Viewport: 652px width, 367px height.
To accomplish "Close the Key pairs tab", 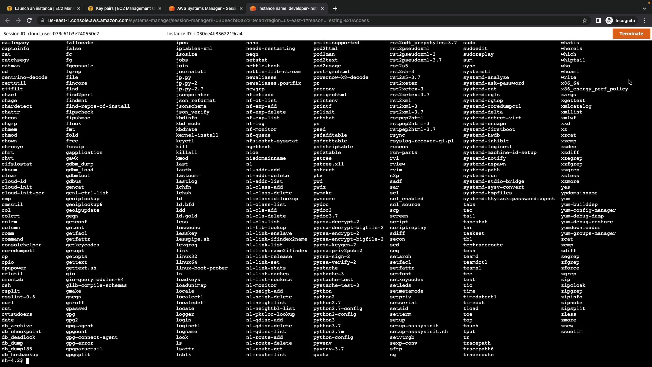I will point(160,8).
